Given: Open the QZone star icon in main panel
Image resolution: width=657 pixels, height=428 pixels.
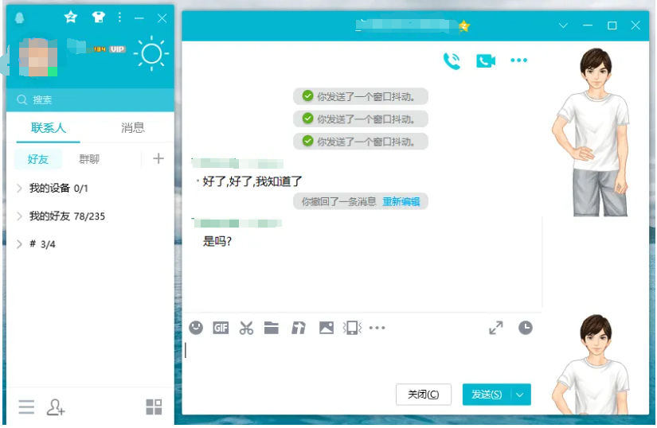Looking at the screenshot, I should point(71,18).
